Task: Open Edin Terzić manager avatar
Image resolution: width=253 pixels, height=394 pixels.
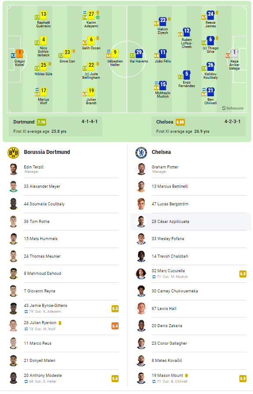Action: pyautogui.click(x=13, y=169)
